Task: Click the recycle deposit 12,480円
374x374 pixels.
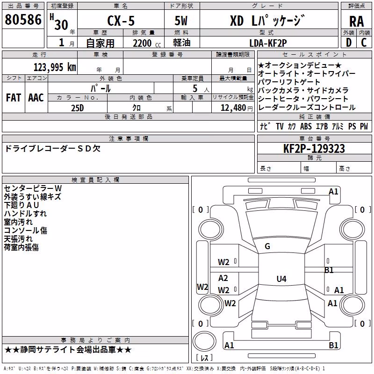Action: coord(237,108)
